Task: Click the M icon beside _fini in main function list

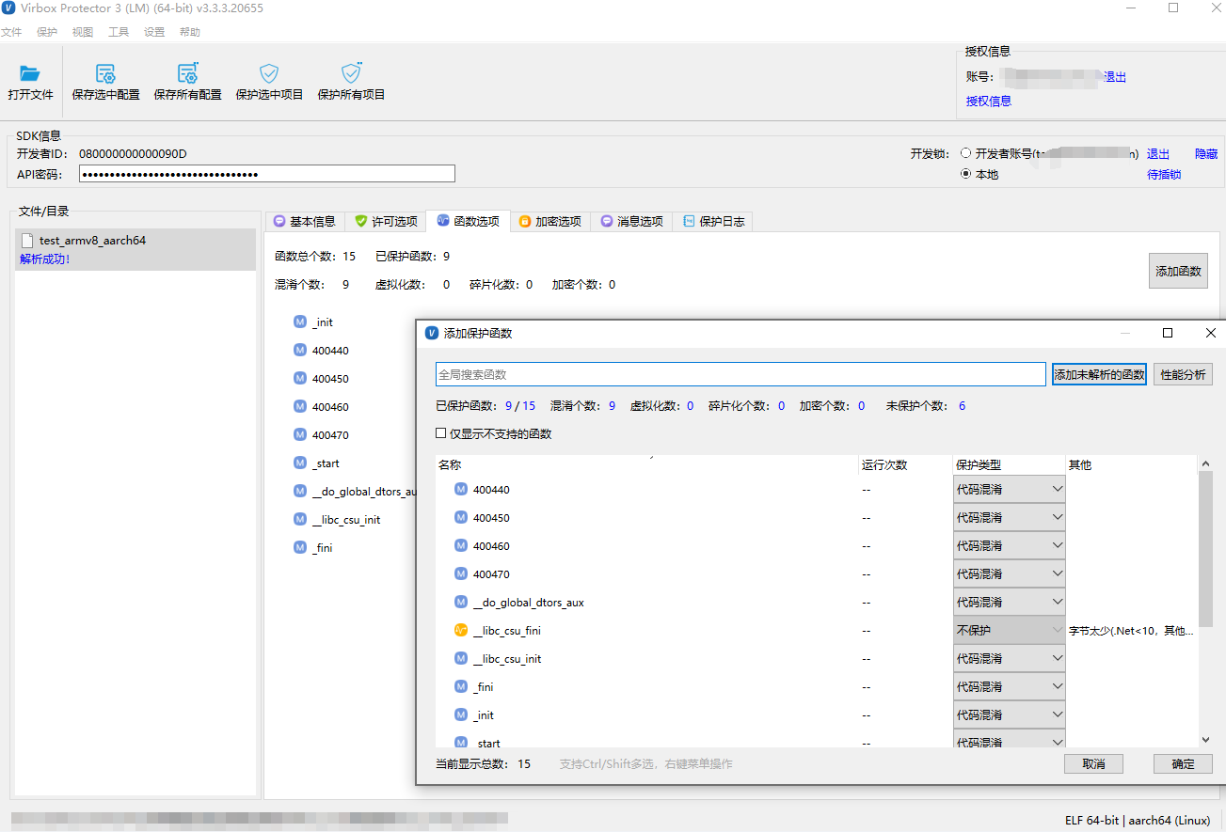Action: 300,547
